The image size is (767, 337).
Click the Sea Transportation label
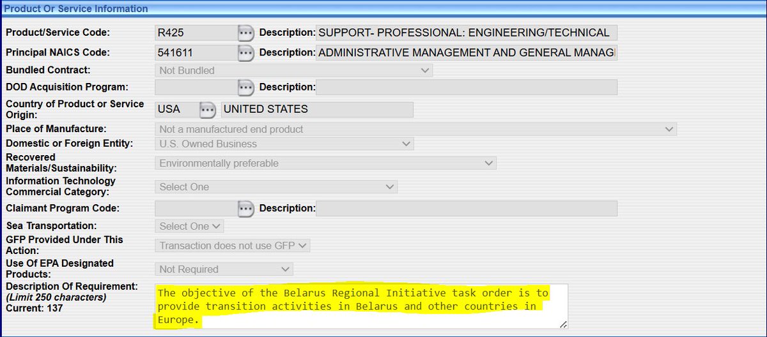[x=51, y=226]
